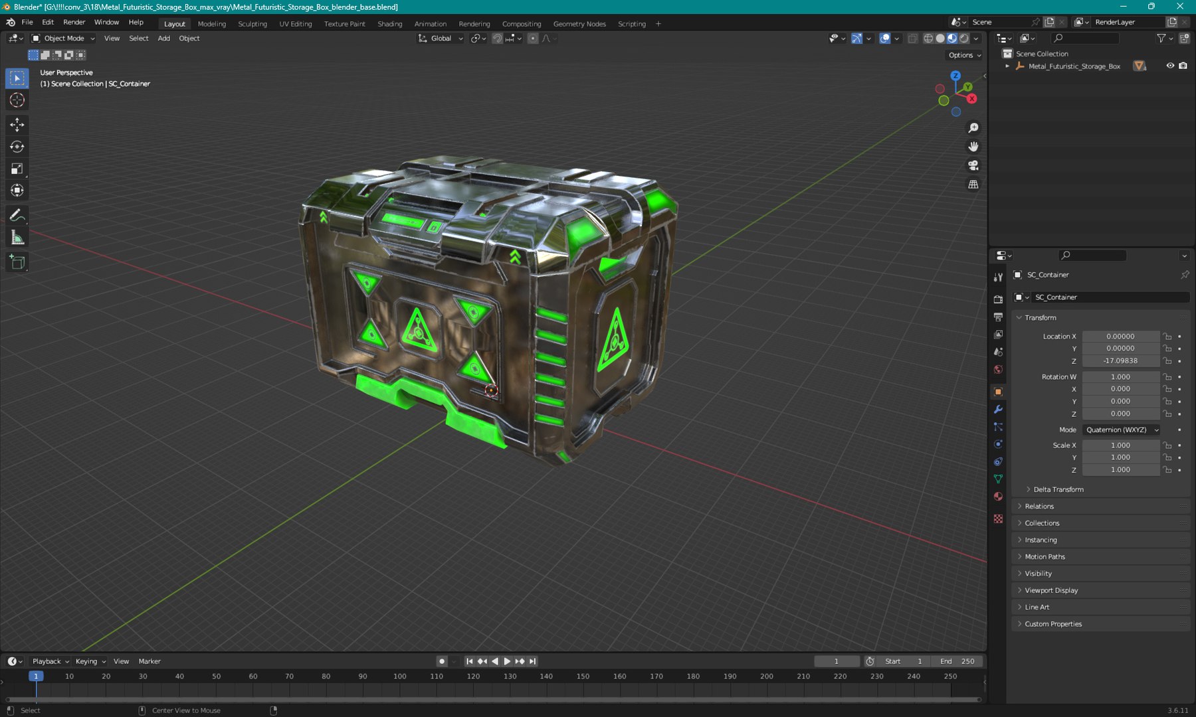Expand the Relations panel
1196x717 pixels.
pos(1039,507)
